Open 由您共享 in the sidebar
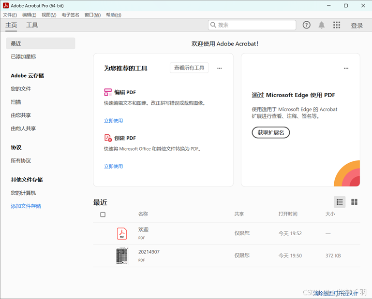The height and width of the screenshot is (299, 372). click(x=21, y=115)
